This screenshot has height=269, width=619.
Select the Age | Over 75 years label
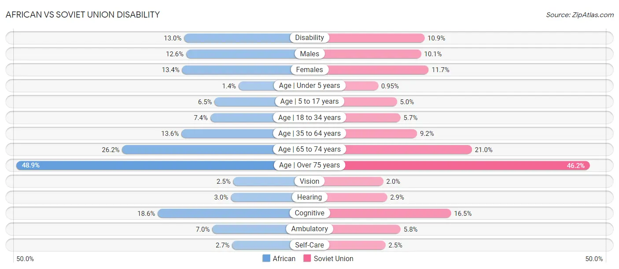tap(309, 165)
